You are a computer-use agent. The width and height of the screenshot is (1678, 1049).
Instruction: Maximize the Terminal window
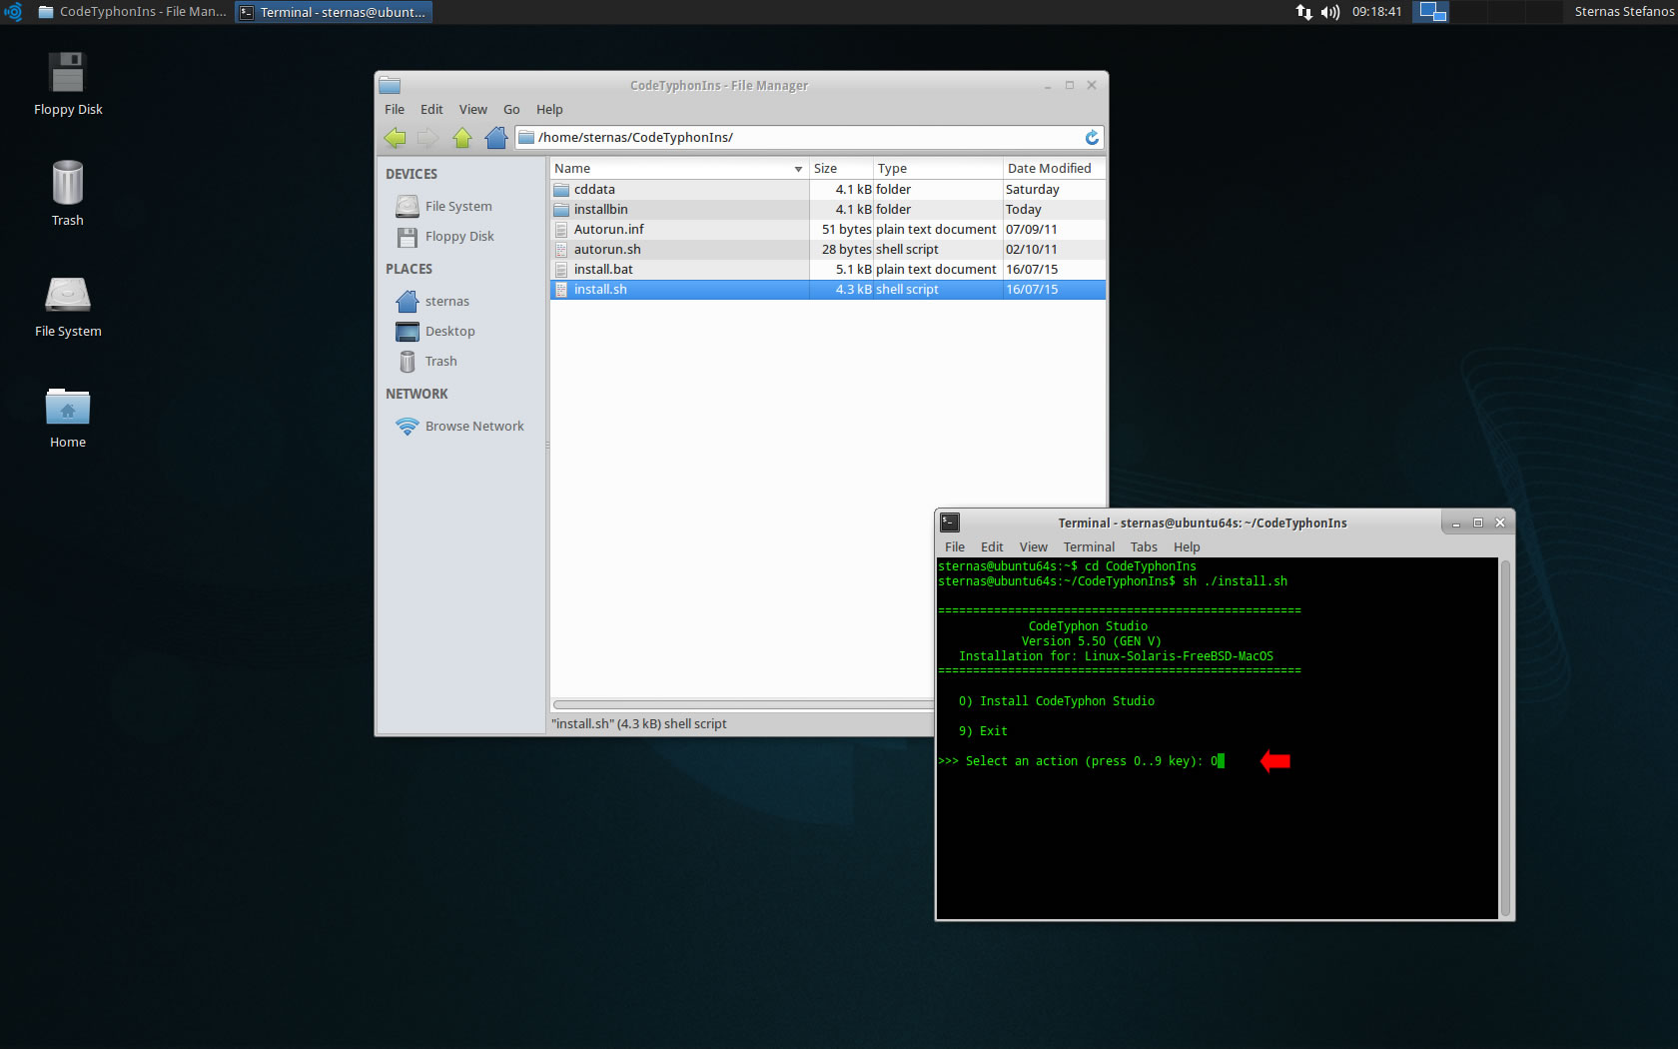pyautogui.click(x=1478, y=523)
